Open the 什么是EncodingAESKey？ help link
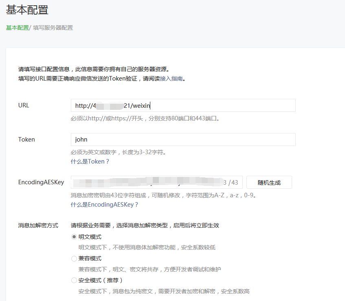The height and width of the screenshot is (301, 345). [x=105, y=205]
